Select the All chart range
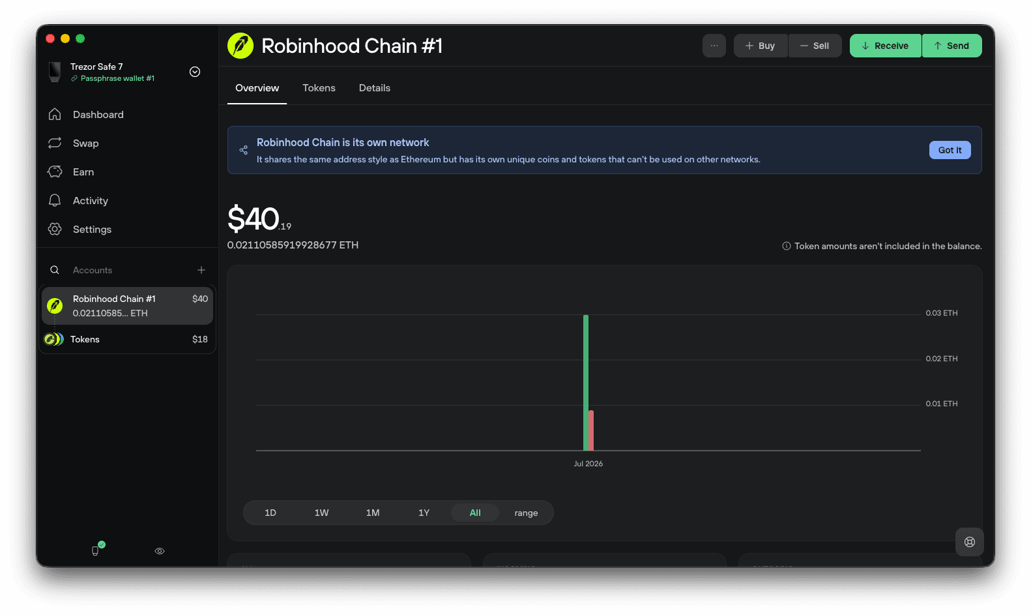 [x=475, y=513]
